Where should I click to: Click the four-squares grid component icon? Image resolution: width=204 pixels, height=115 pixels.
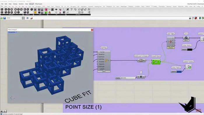point(79,12)
